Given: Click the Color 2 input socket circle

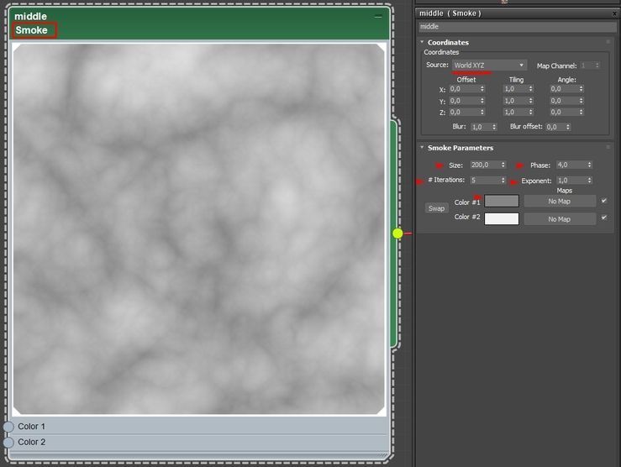Looking at the screenshot, I should (8, 442).
